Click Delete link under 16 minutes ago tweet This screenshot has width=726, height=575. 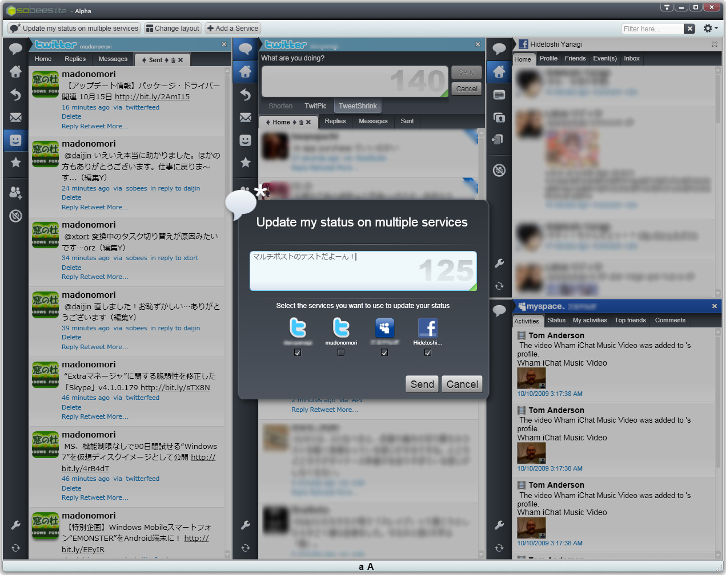[71, 116]
